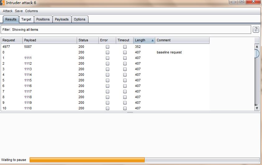Screen dimensions: 262x165
Task: Sort by the Error column header
Action: tap(107, 40)
